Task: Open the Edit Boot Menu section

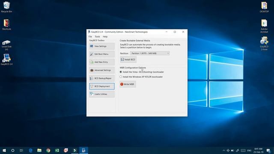Action: point(102,54)
